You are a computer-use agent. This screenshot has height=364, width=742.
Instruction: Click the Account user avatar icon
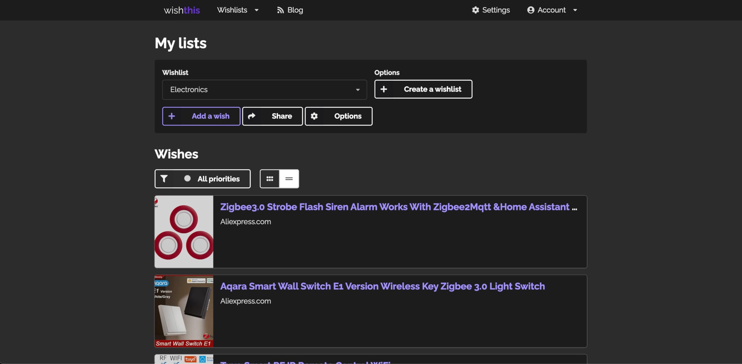531,10
